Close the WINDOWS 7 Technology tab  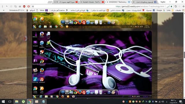[108, 2]
